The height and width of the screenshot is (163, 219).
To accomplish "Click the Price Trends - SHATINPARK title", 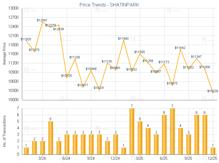I will [109, 5].
